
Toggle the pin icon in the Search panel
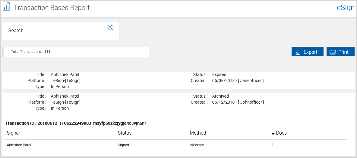point(110,29)
